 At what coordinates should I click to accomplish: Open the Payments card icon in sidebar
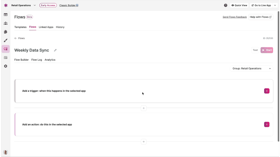6,58
